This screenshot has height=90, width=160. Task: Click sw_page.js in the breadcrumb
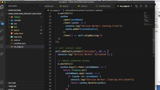tap(55, 10)
